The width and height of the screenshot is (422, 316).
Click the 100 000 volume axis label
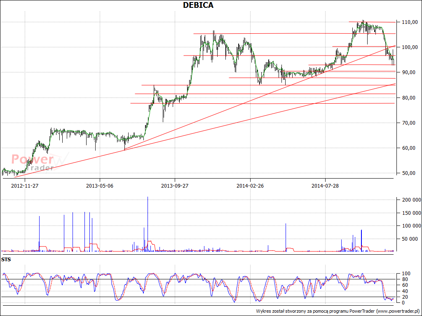click(x=412, y=226)
